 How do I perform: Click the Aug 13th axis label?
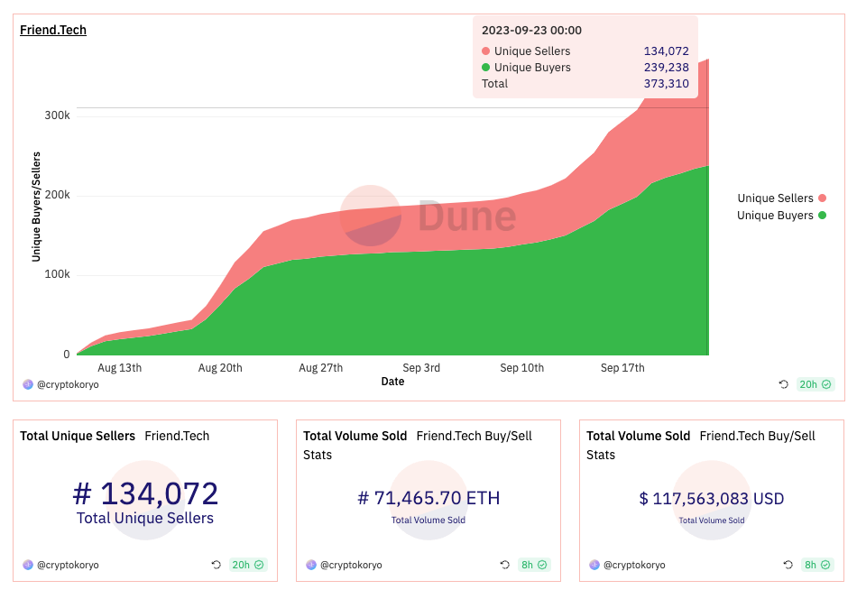coord(120,368)
